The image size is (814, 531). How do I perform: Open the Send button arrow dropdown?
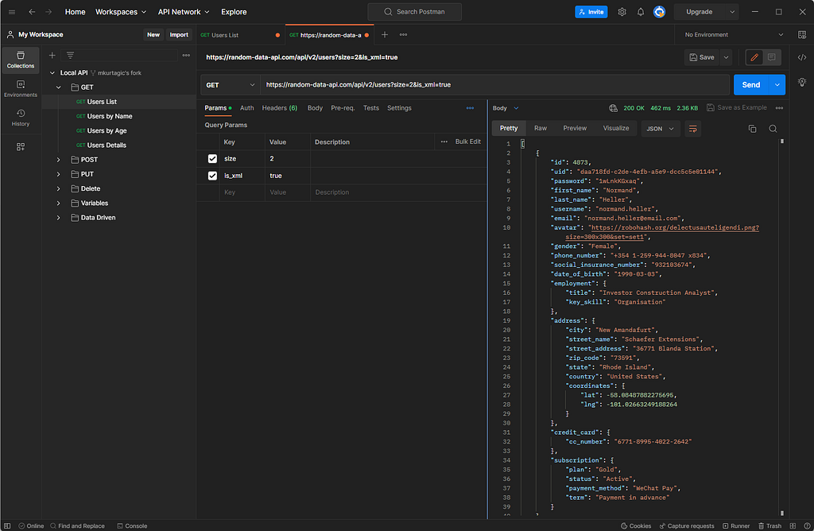(777, 84)
